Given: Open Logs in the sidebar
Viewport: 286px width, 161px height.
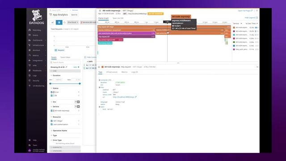Looking at the screenshot, I should click(x=35, y=76).
